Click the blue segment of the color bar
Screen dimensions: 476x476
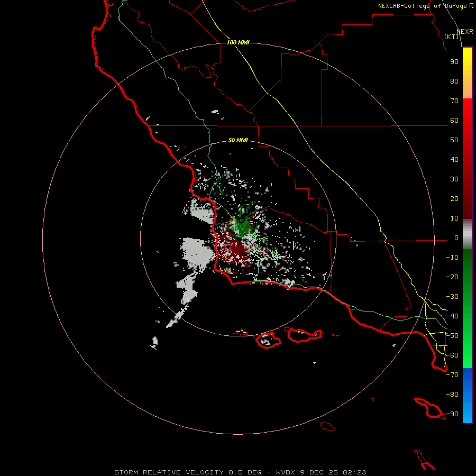pos(467,396)
